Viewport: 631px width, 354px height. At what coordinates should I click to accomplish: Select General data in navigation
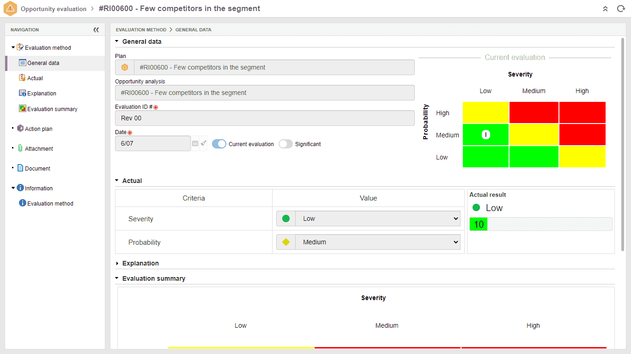(x=43, y=63)
